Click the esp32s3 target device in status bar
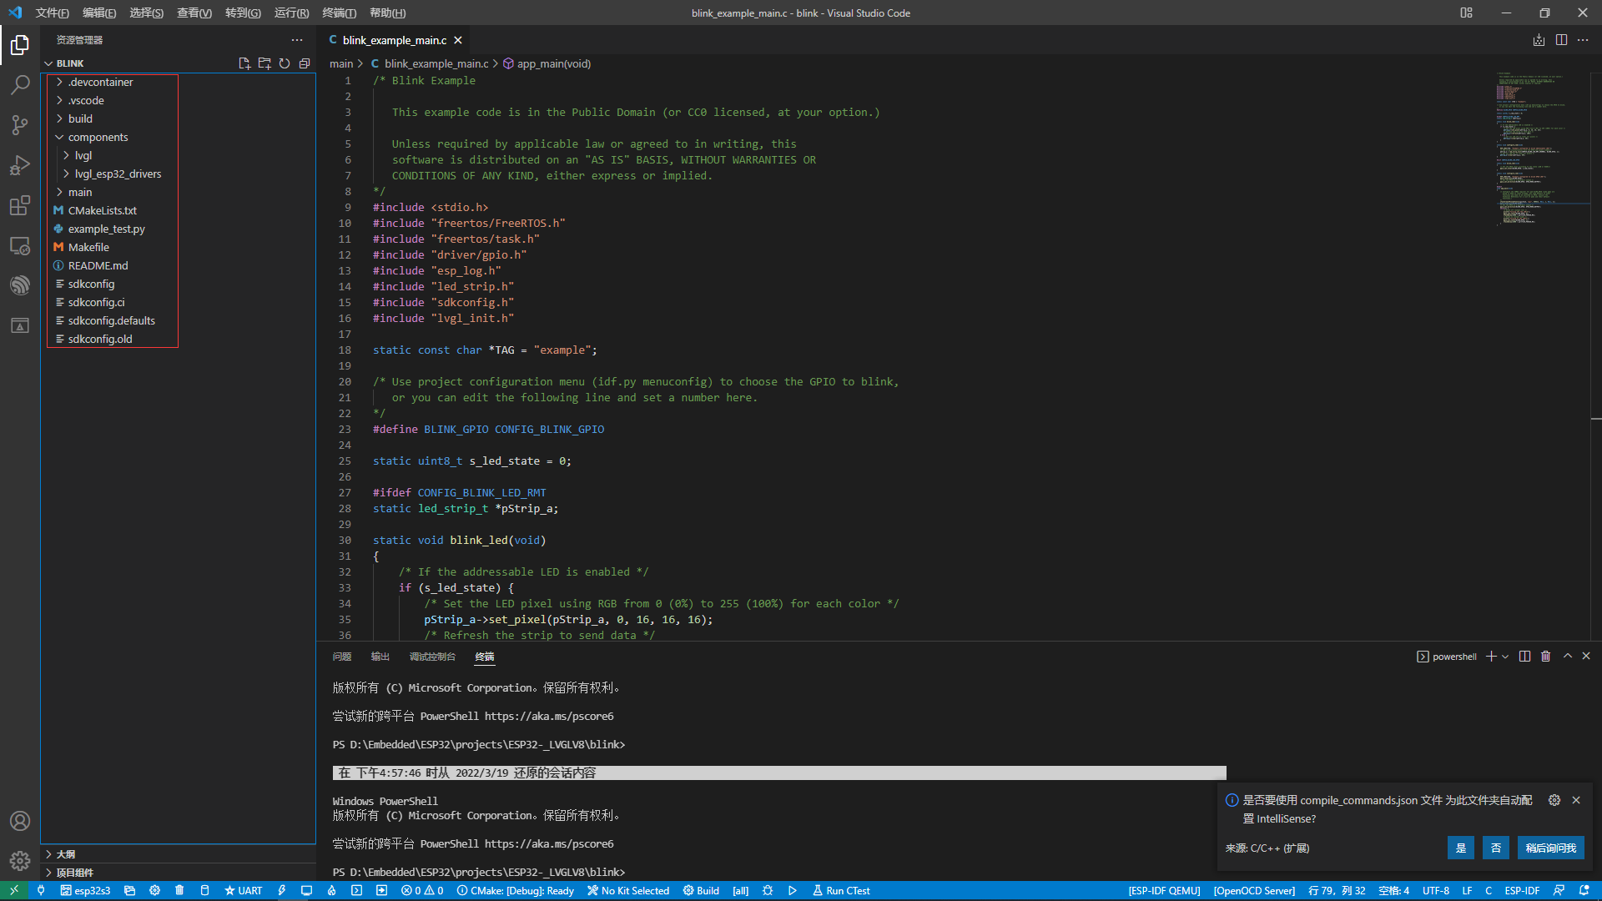Screen dimensions: 1602x901 [x=85, y=890]
